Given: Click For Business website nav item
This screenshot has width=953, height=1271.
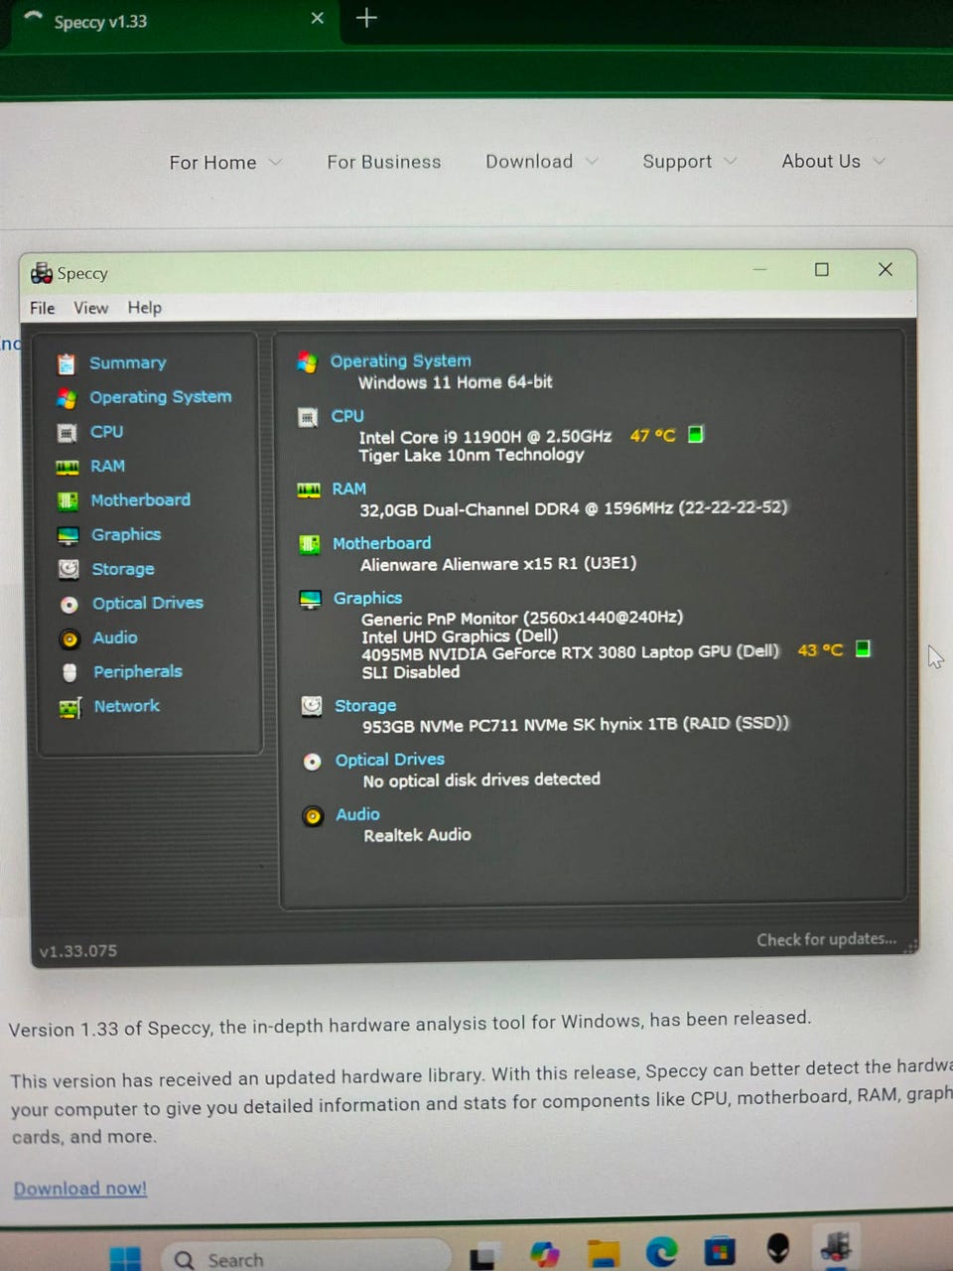Looking at the screenshot, I should (x=384, y=162).
